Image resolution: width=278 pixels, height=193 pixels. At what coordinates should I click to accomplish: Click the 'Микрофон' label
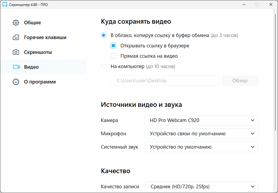pos(113,134)
